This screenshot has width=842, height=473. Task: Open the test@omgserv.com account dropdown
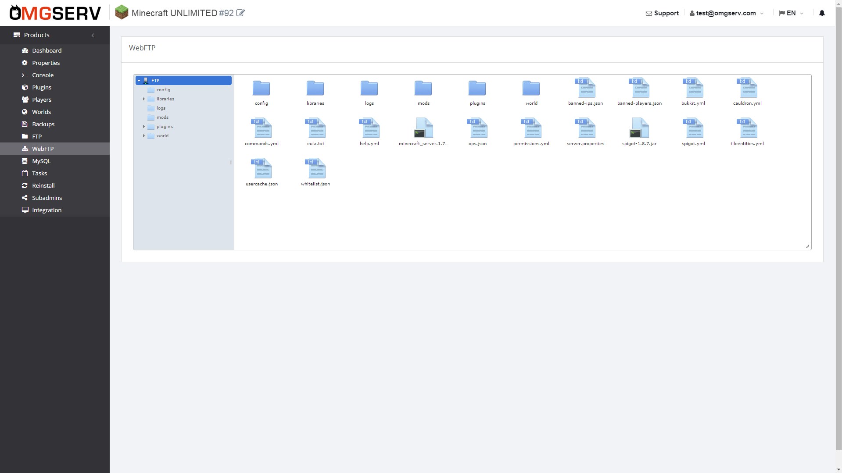pyautogui.click(x=726, y=13)
